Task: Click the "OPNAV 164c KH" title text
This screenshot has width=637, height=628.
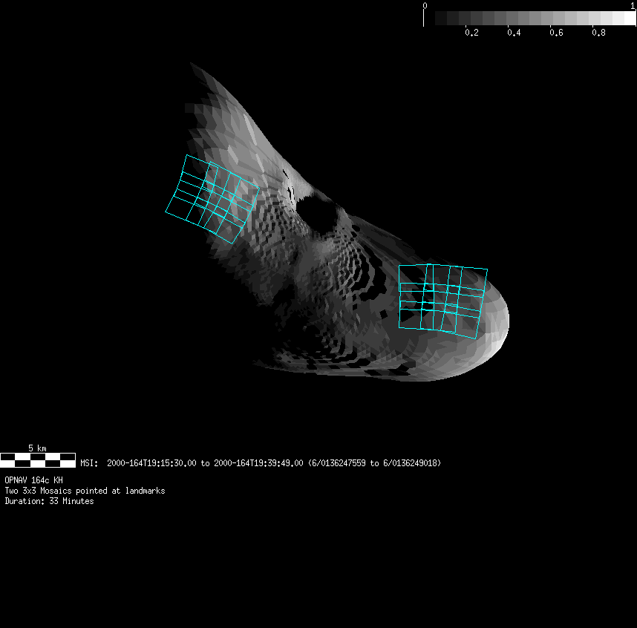Action: pos(33,480)
